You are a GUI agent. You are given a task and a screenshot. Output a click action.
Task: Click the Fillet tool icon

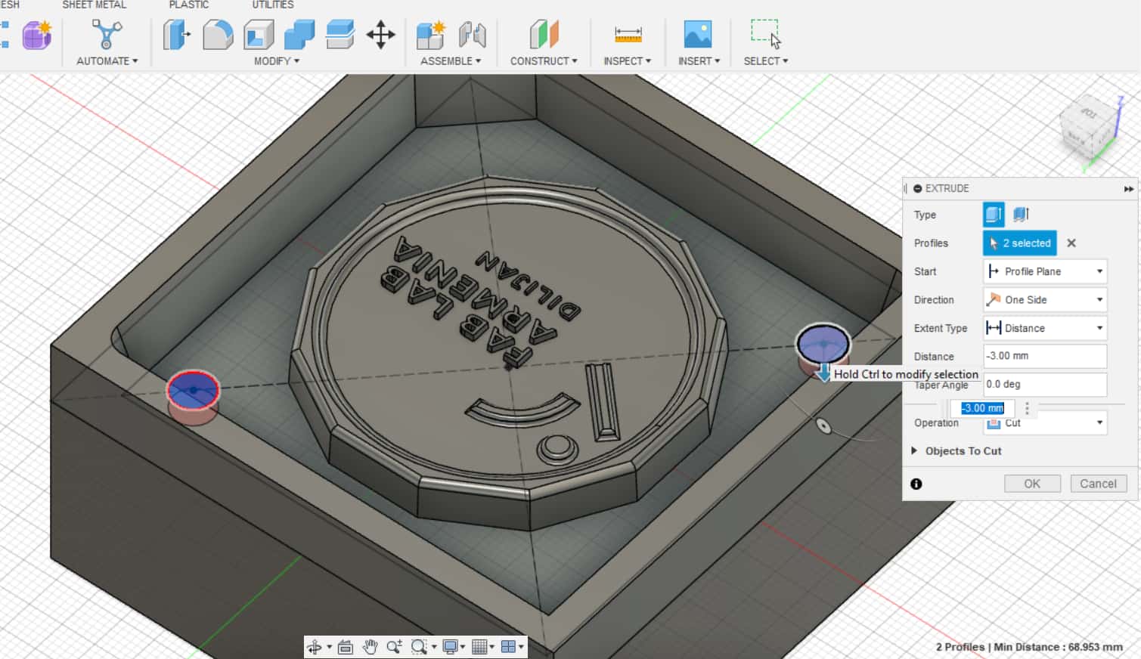(218, 35)
